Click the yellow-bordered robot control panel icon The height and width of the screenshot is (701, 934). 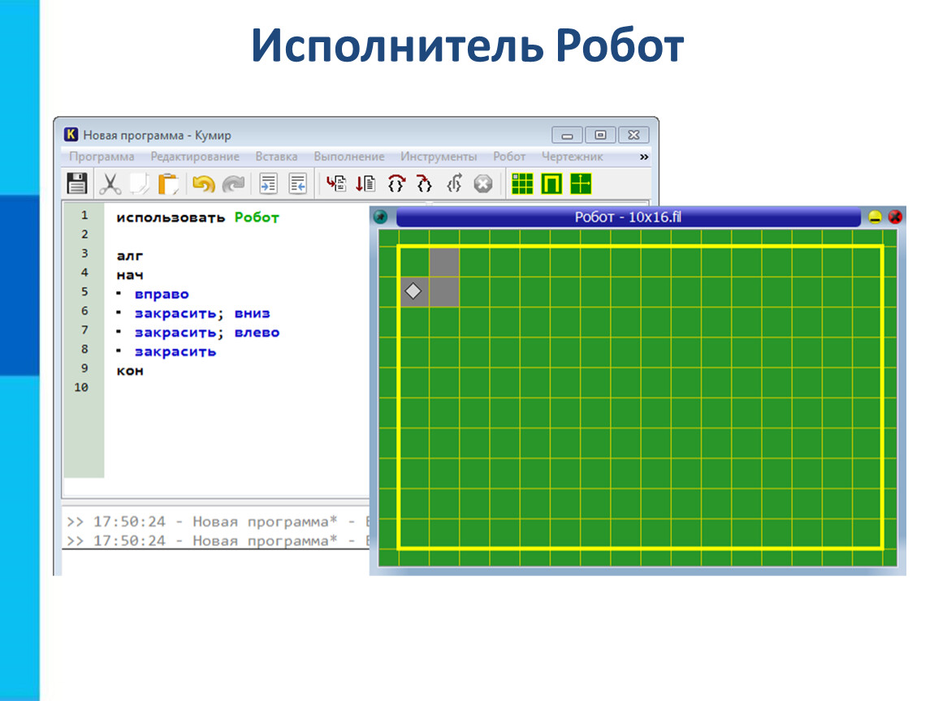coord(551,184)
